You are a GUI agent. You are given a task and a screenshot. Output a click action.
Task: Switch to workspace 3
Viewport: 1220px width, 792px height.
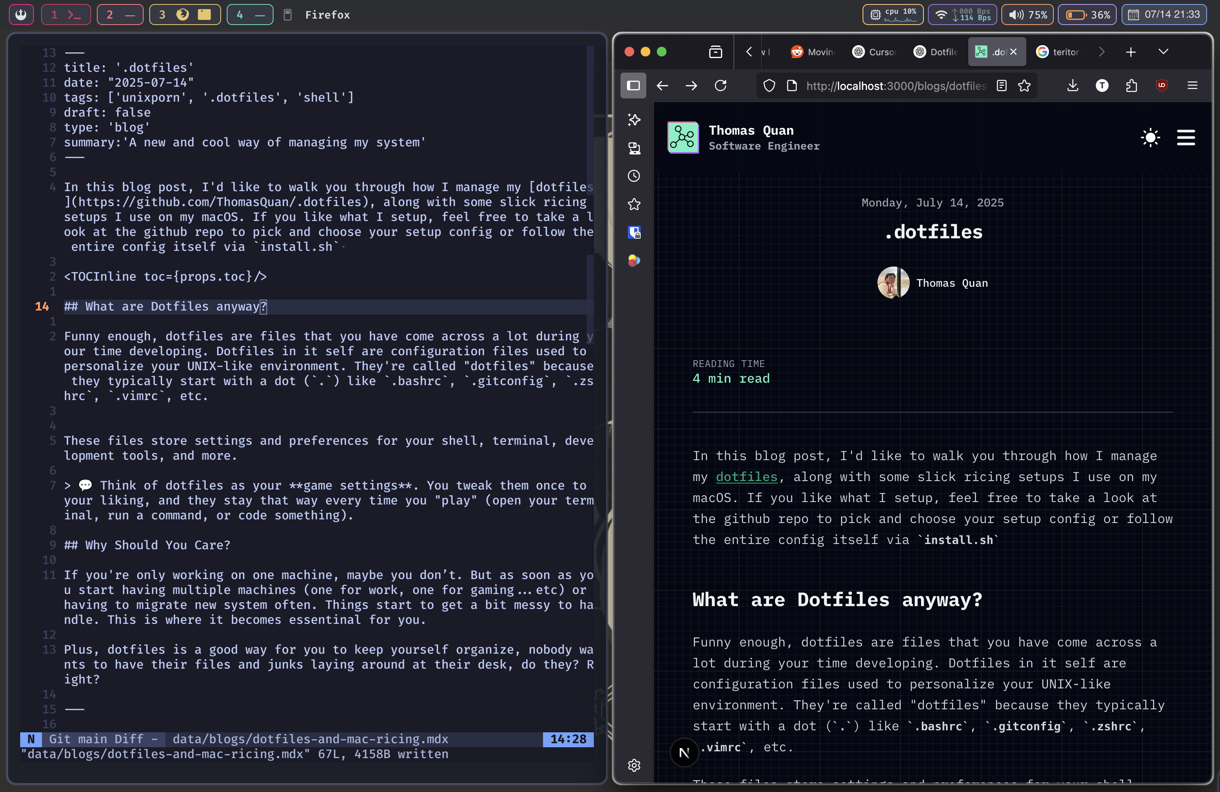(x=184, y=15)
